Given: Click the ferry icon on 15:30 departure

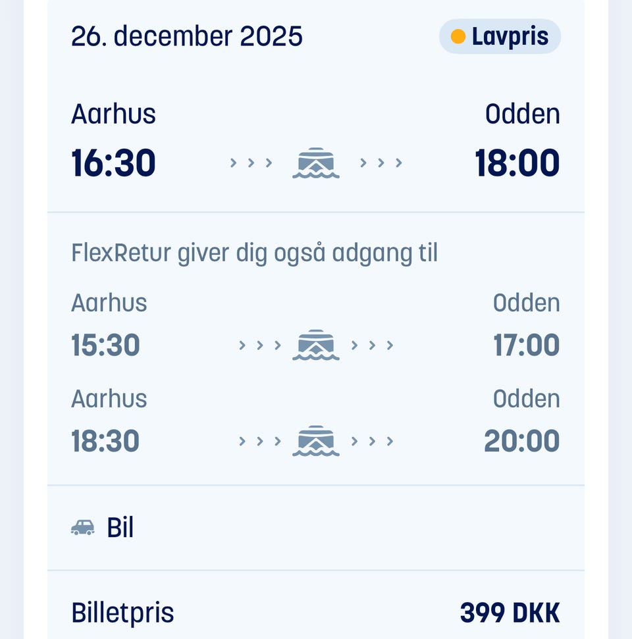Looking at the screenshot, I should (316, 345).
